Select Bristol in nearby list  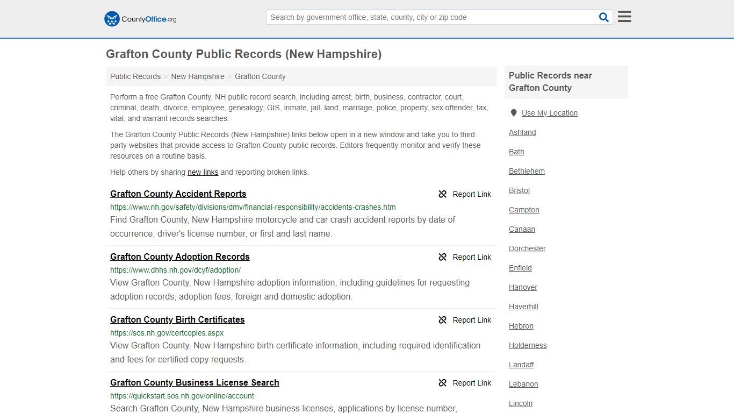click(519, 190)
